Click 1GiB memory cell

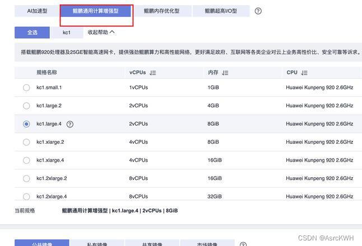pos(213,88)
